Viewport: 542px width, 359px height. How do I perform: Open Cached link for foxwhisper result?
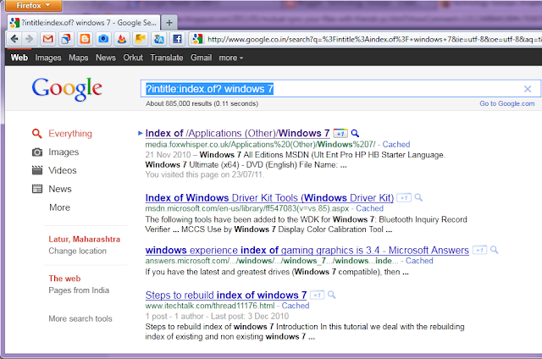pyautogui.click(x=396, y=145)
